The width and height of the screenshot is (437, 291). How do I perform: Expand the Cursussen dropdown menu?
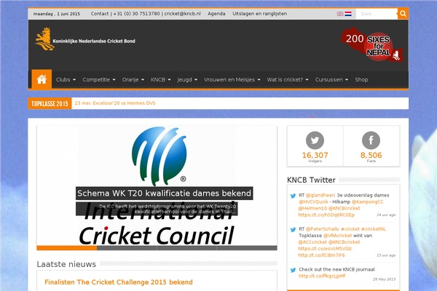click(x=331, y=79)
